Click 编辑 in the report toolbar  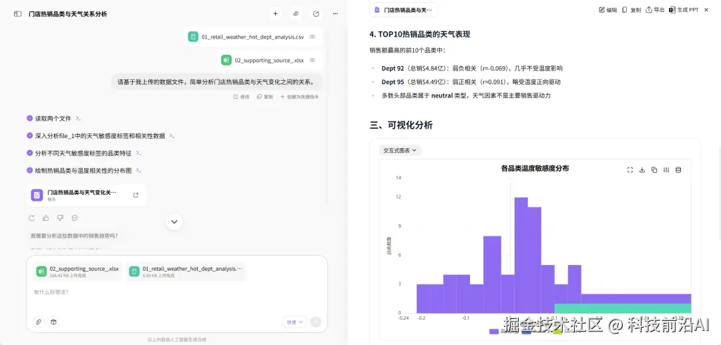pyautogui.click(x=608, y=9)
